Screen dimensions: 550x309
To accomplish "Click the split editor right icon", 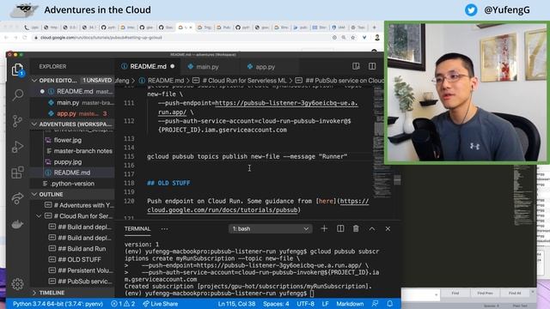I will point(372,66).
